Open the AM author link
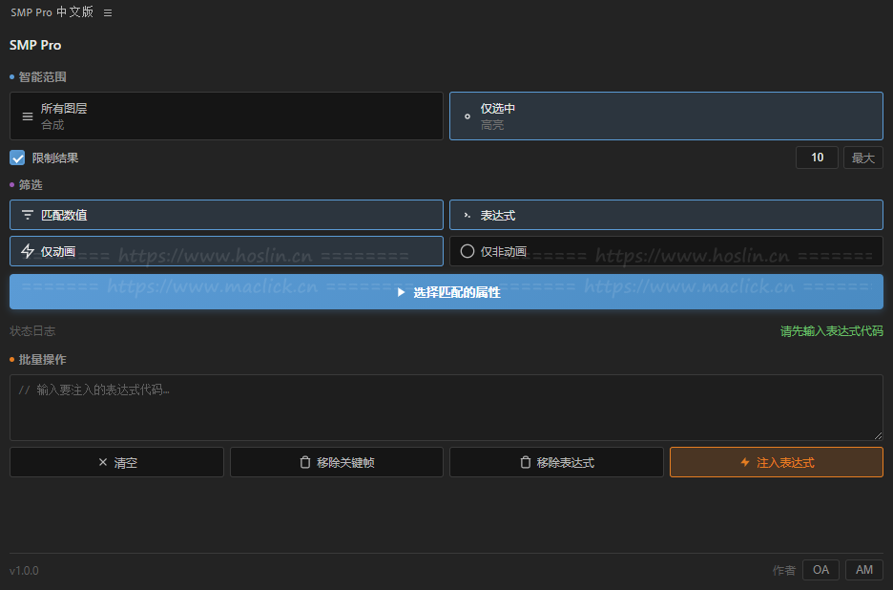The width and height of the screenshot is (893, 590). click(863, 570)
